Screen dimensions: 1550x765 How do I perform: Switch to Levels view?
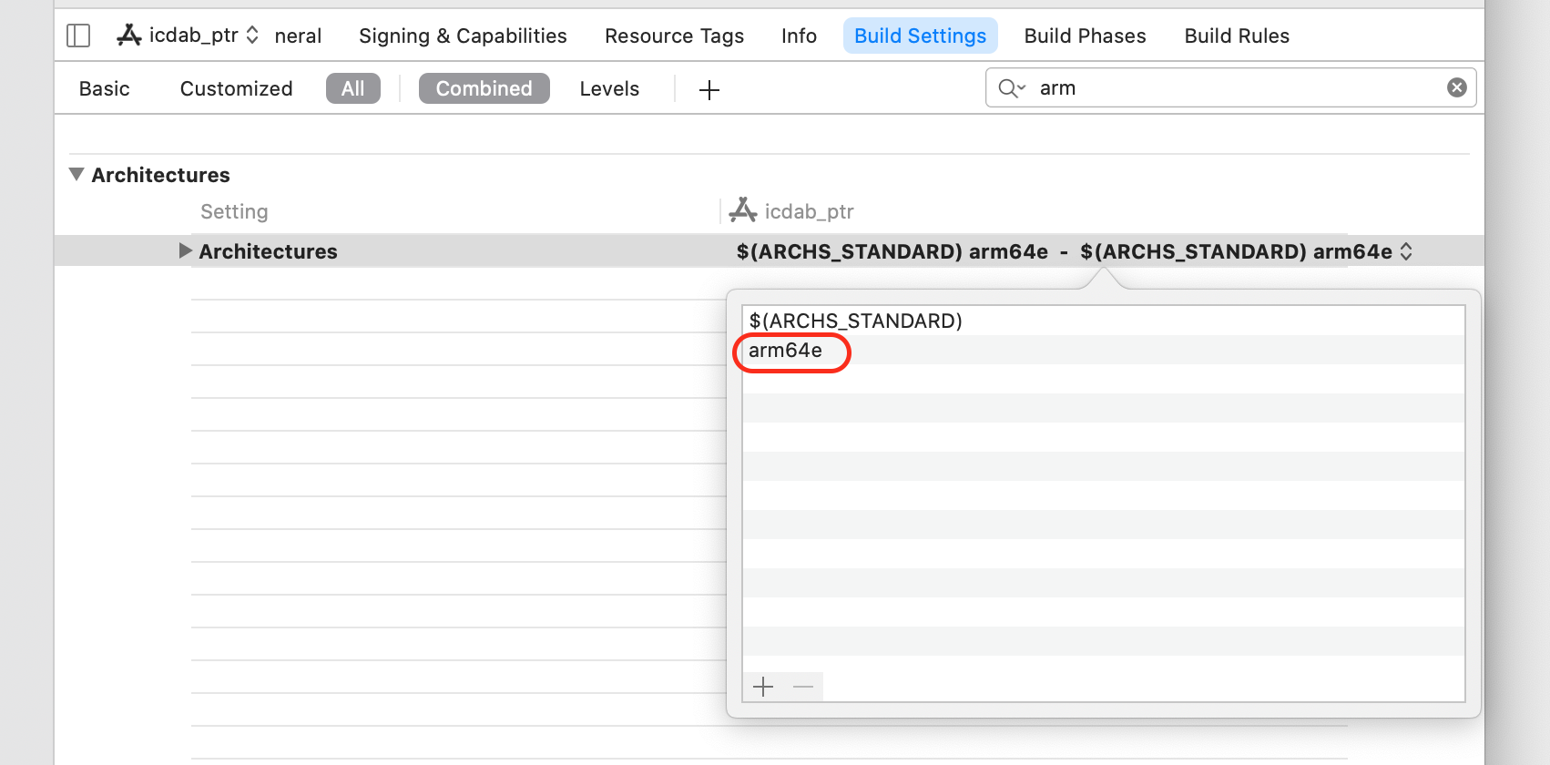click(x=609, y=88)
